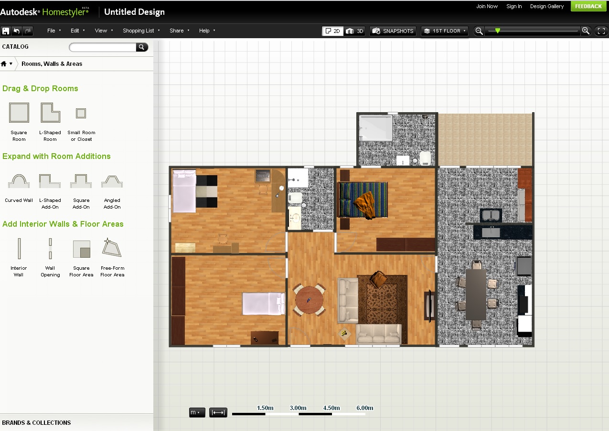Click the green FEEDBACK button

pos(588,6)
